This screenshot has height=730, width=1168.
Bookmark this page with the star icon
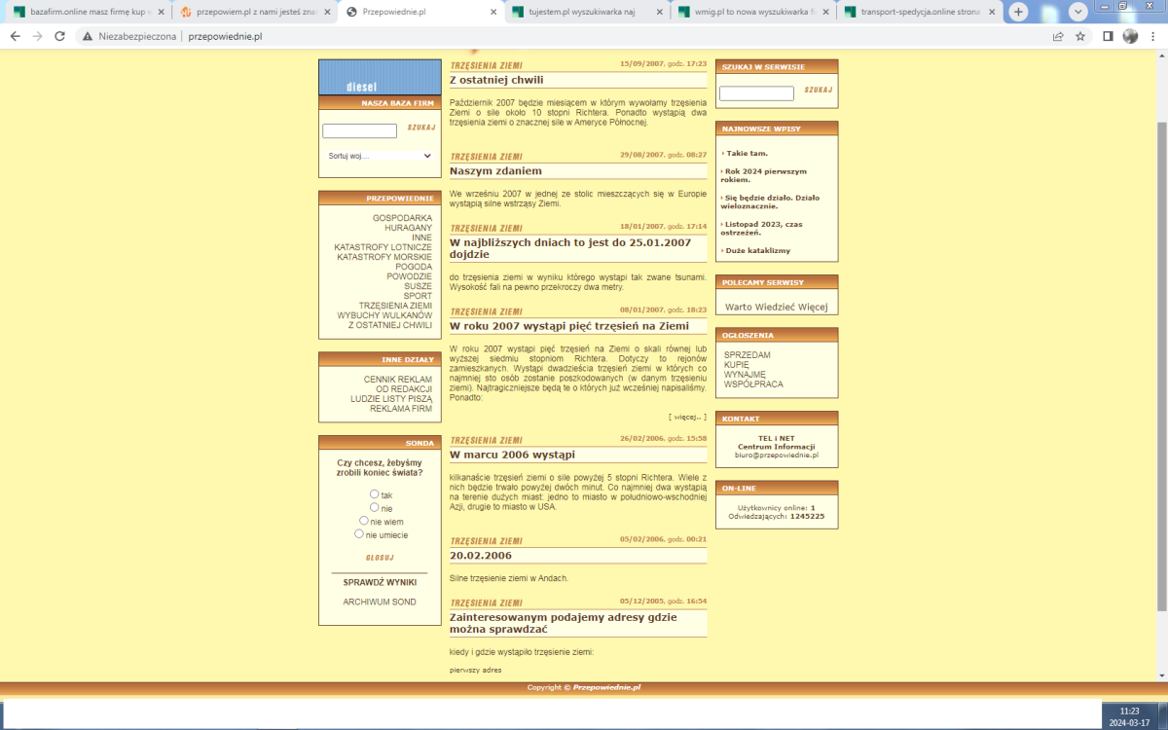point(1080,36)
